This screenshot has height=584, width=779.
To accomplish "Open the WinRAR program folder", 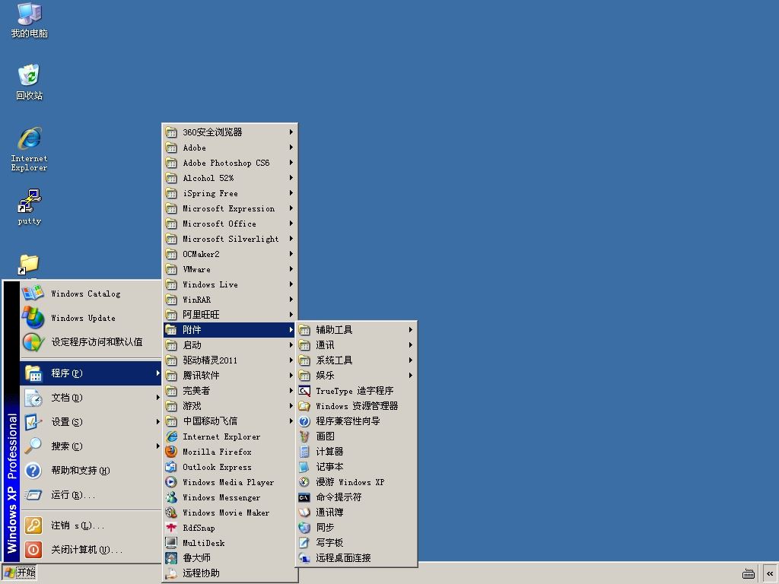I will coord(230,300).
